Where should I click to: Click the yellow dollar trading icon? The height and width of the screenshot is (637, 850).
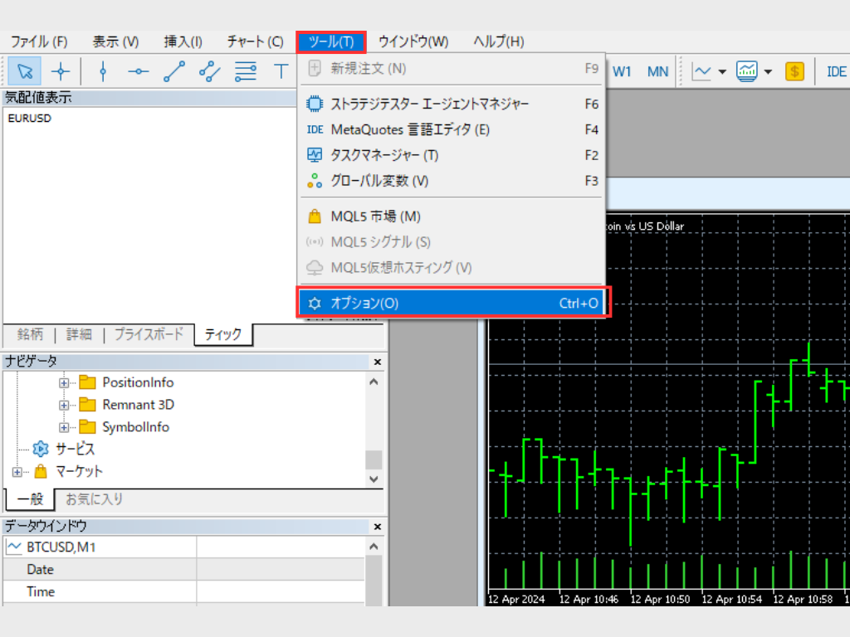click(x=794, y=71)
